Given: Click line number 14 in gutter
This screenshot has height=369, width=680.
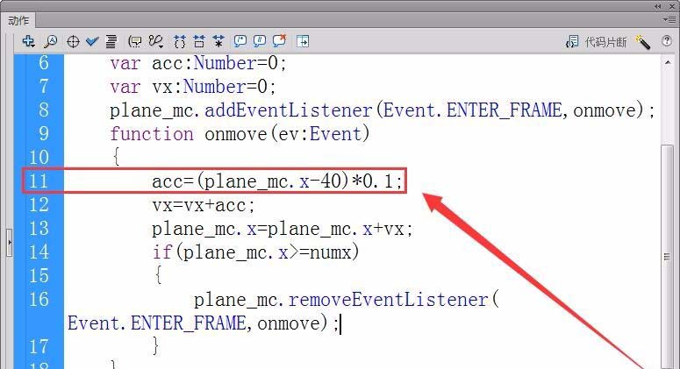Looking at the screenshot, I should (x=39, y=252).
